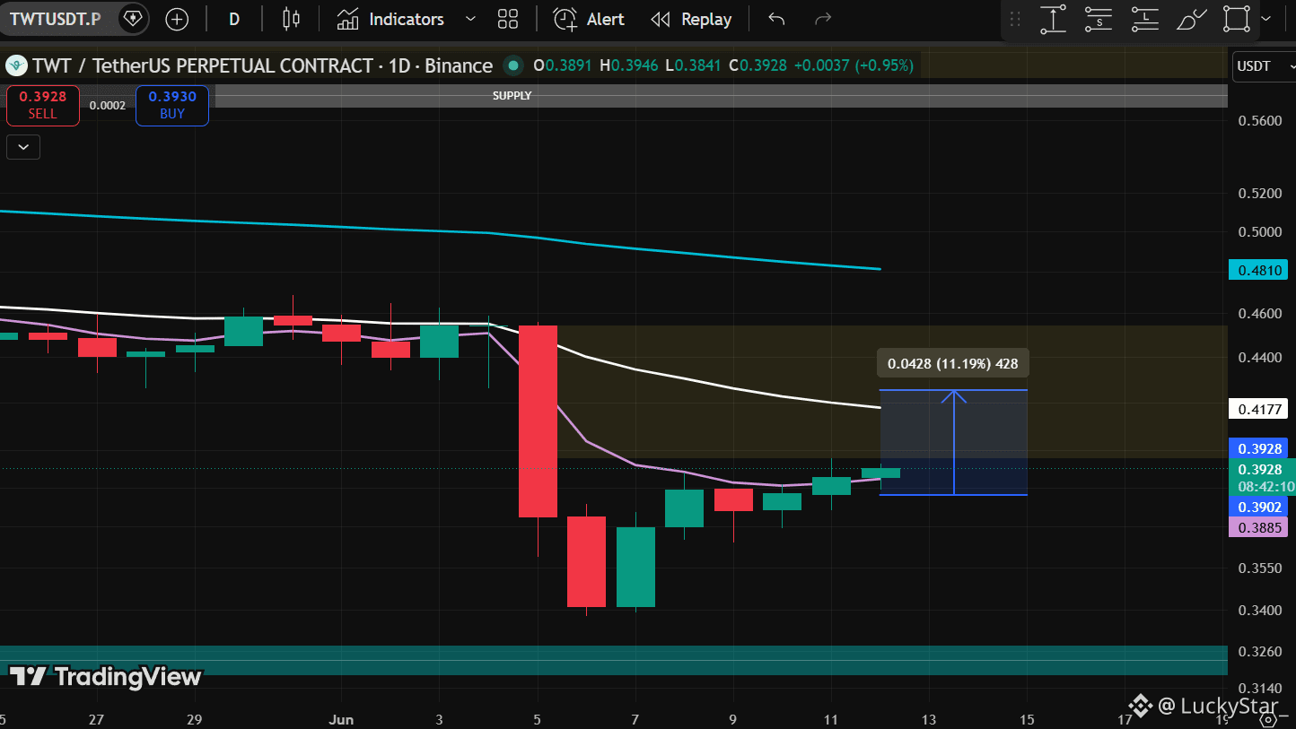Click the spread value 0.0002
The width and height of the screenshot is (1296, 729).
coord(108,105)
